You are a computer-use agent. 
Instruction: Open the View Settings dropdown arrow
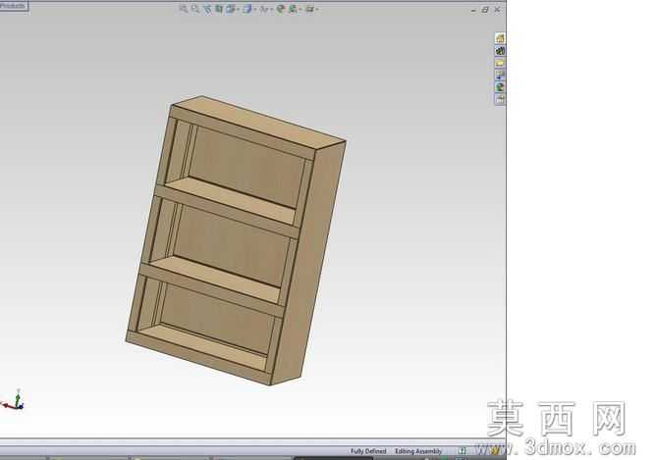(x=317, y=10)
